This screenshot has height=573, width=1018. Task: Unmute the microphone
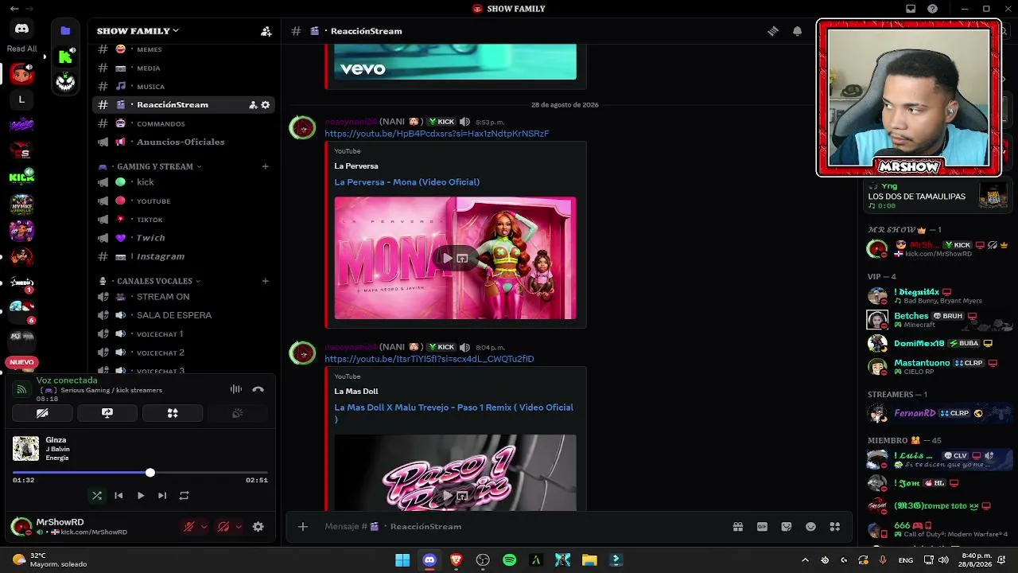click(x=189, y=527)
